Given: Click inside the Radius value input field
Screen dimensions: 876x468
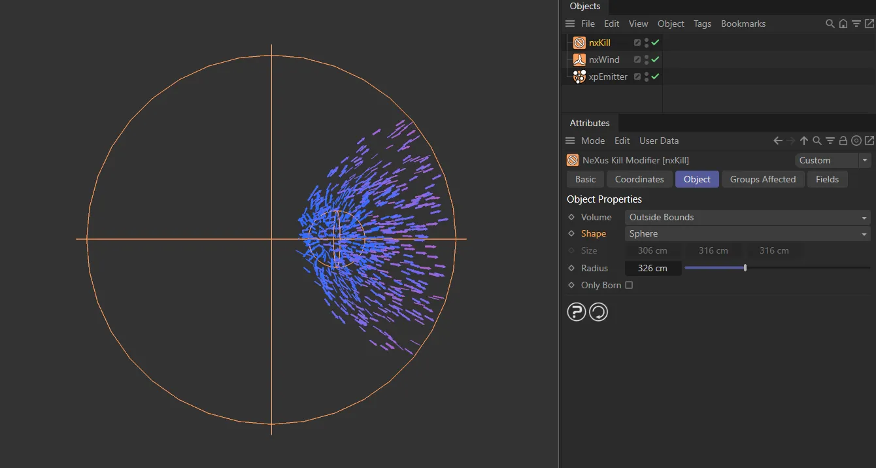Looking at the screenshot, I should coord(652,267).
